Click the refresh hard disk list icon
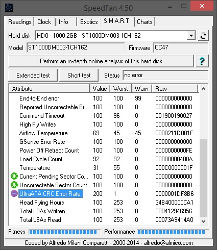 (x=203, y=36)
